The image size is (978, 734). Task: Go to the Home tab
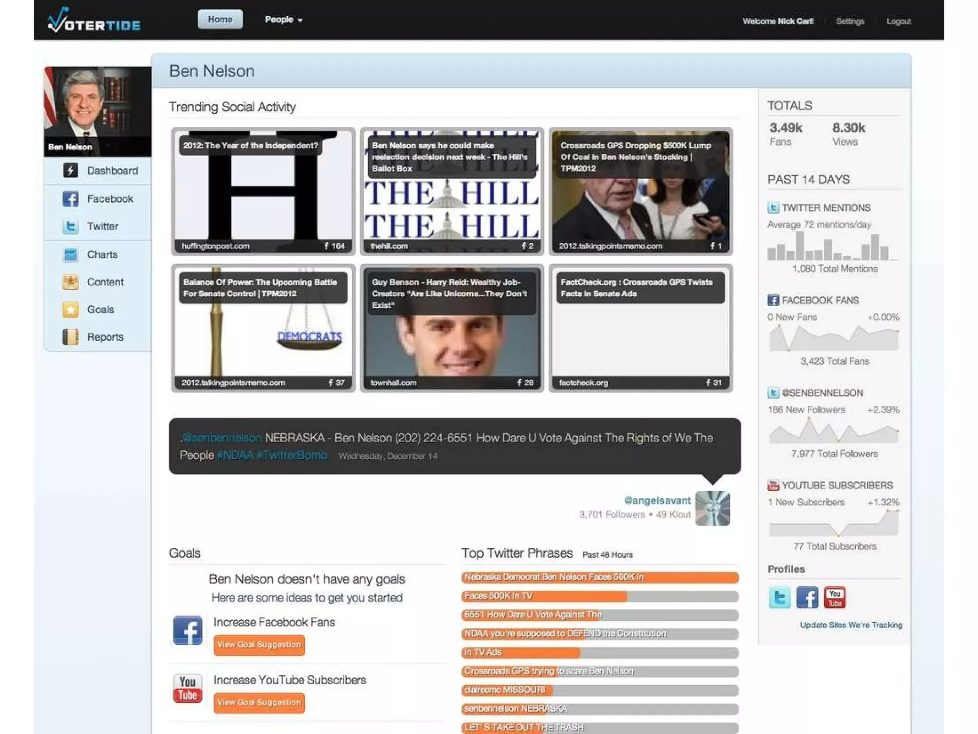(x=220, y=20)
